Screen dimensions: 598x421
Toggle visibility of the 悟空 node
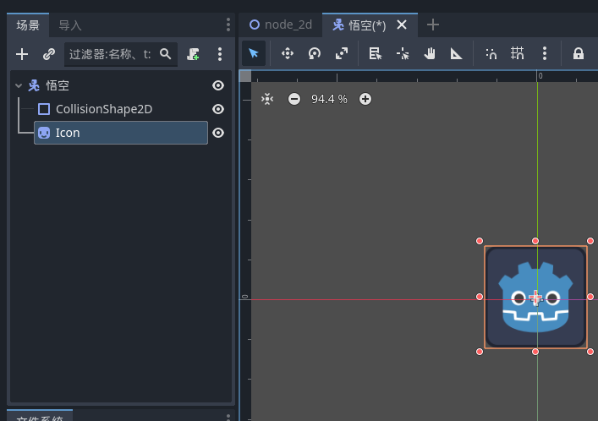(x=218, y=85)
